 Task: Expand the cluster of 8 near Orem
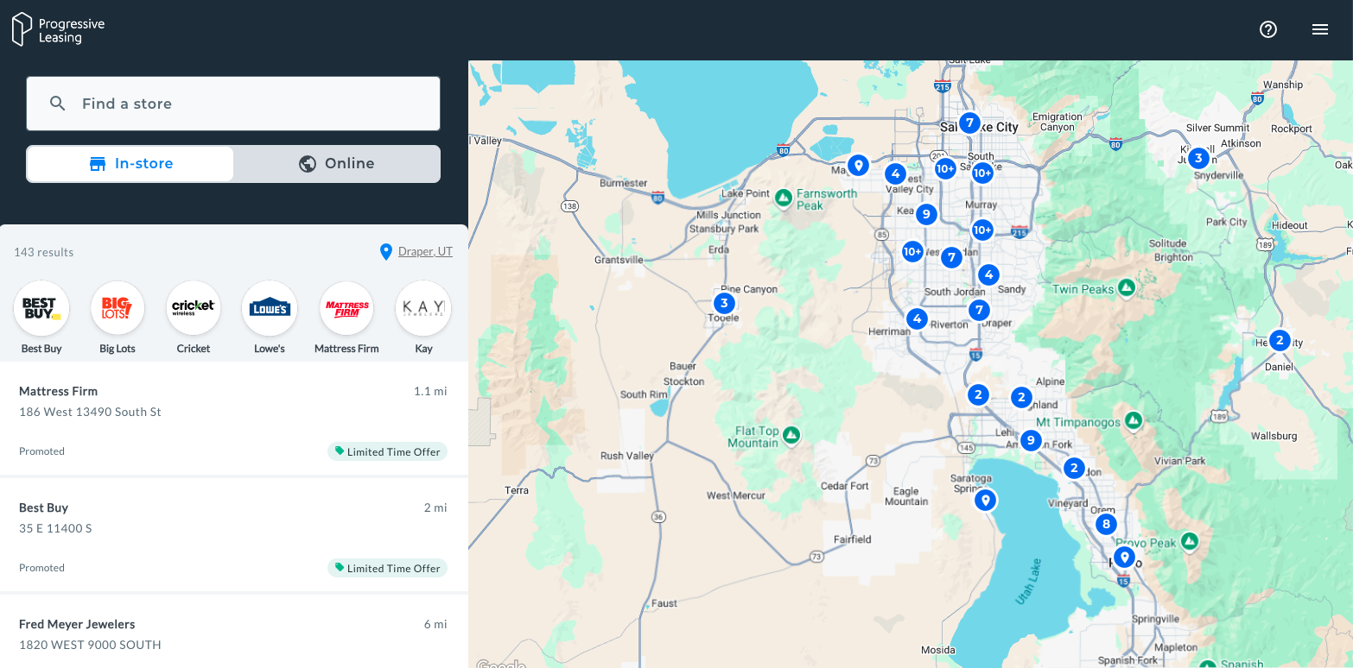tap(1106, 524)
